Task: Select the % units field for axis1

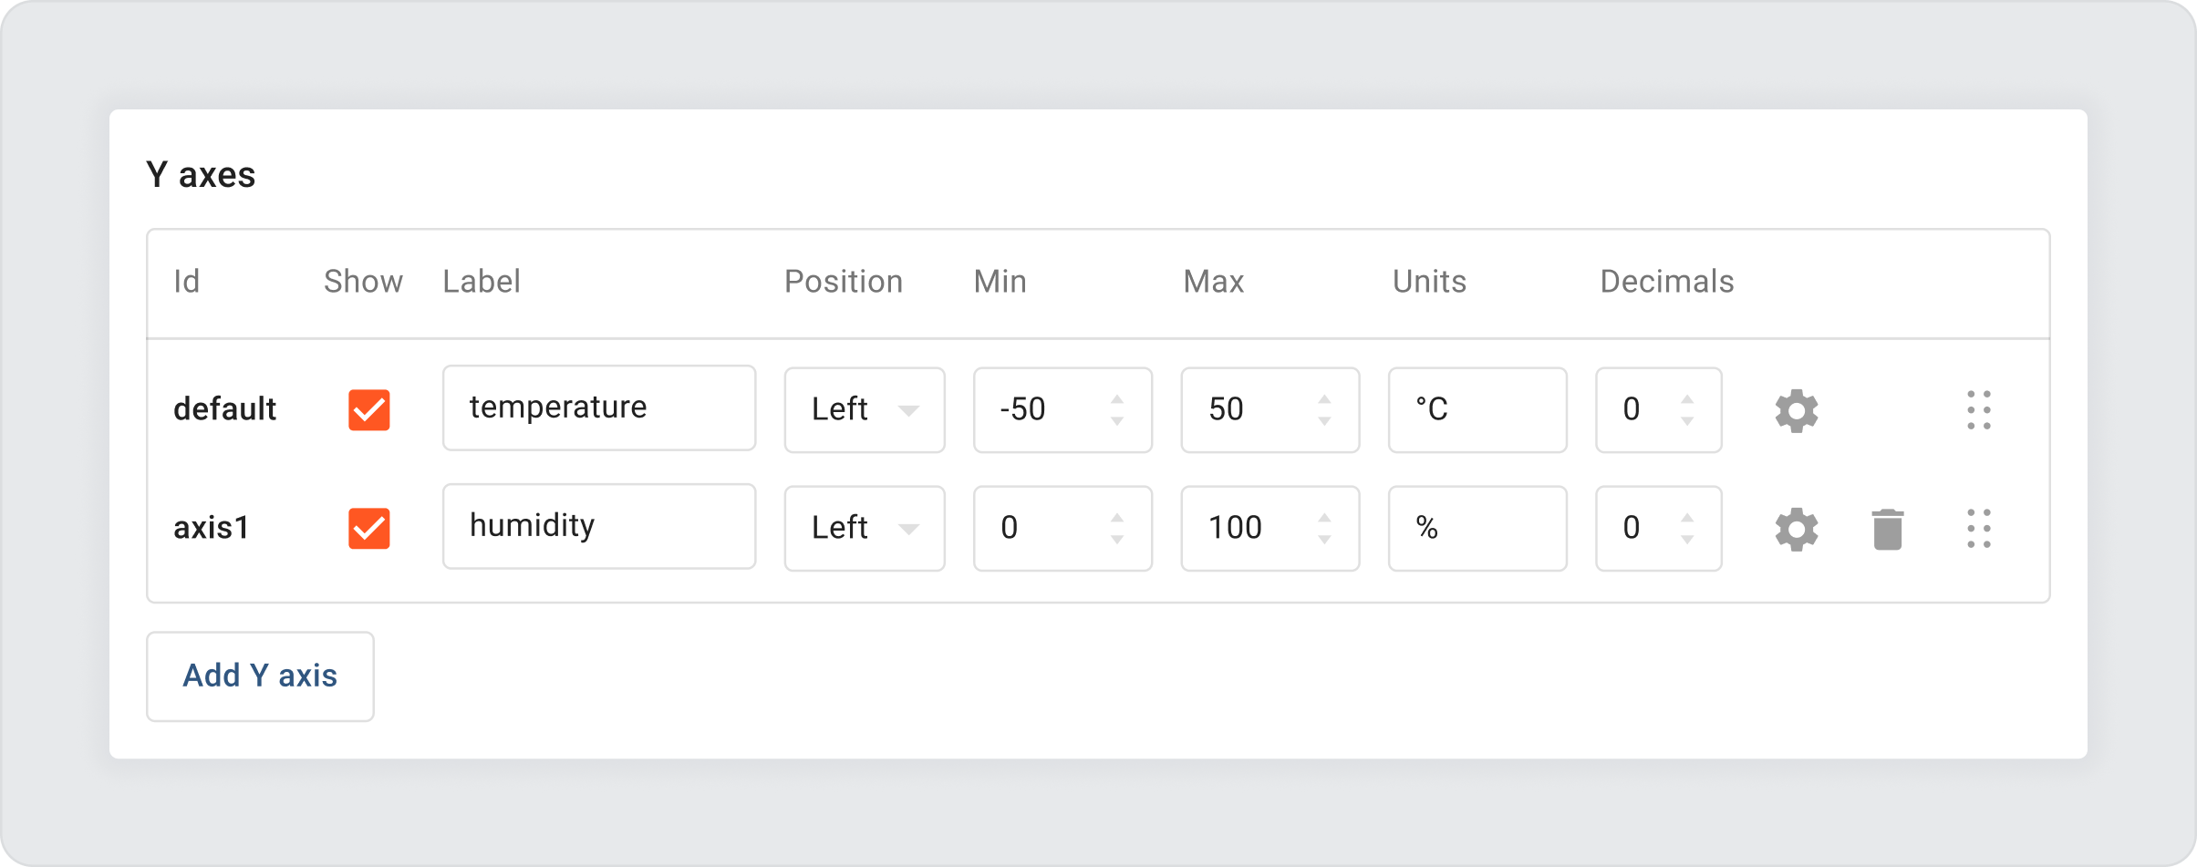Action: pos(1477,528)
